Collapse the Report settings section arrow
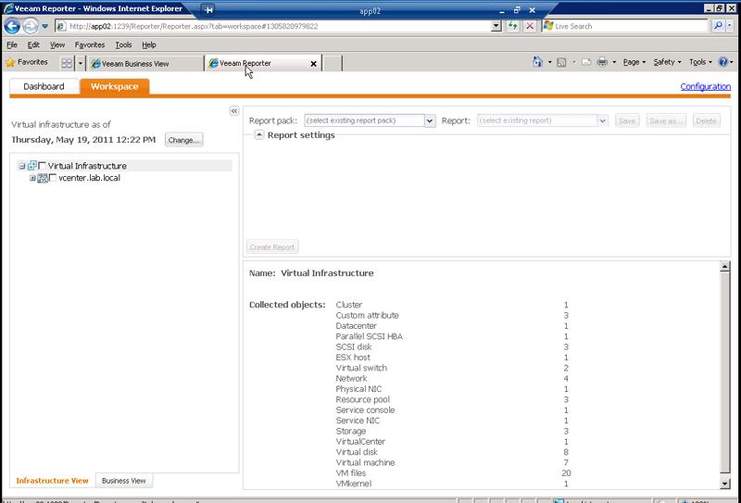 click(259, 134)
